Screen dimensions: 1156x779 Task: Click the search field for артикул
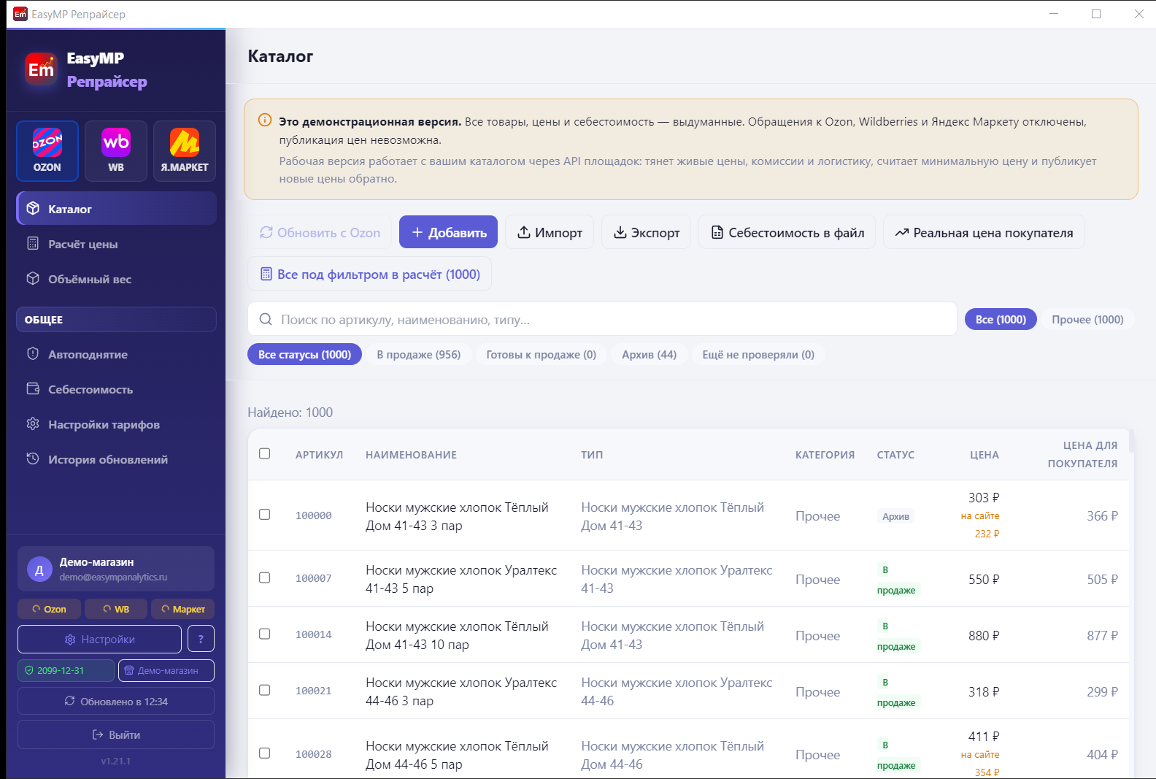point(602,319)
